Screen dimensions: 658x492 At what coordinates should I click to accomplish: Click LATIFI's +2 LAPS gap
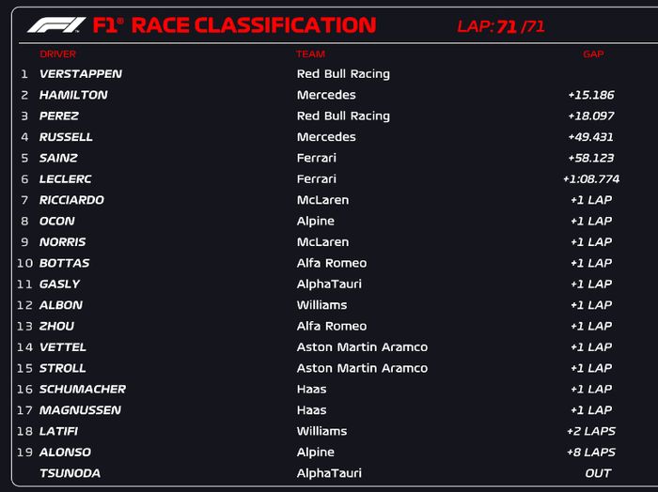(x=591, y=431)
